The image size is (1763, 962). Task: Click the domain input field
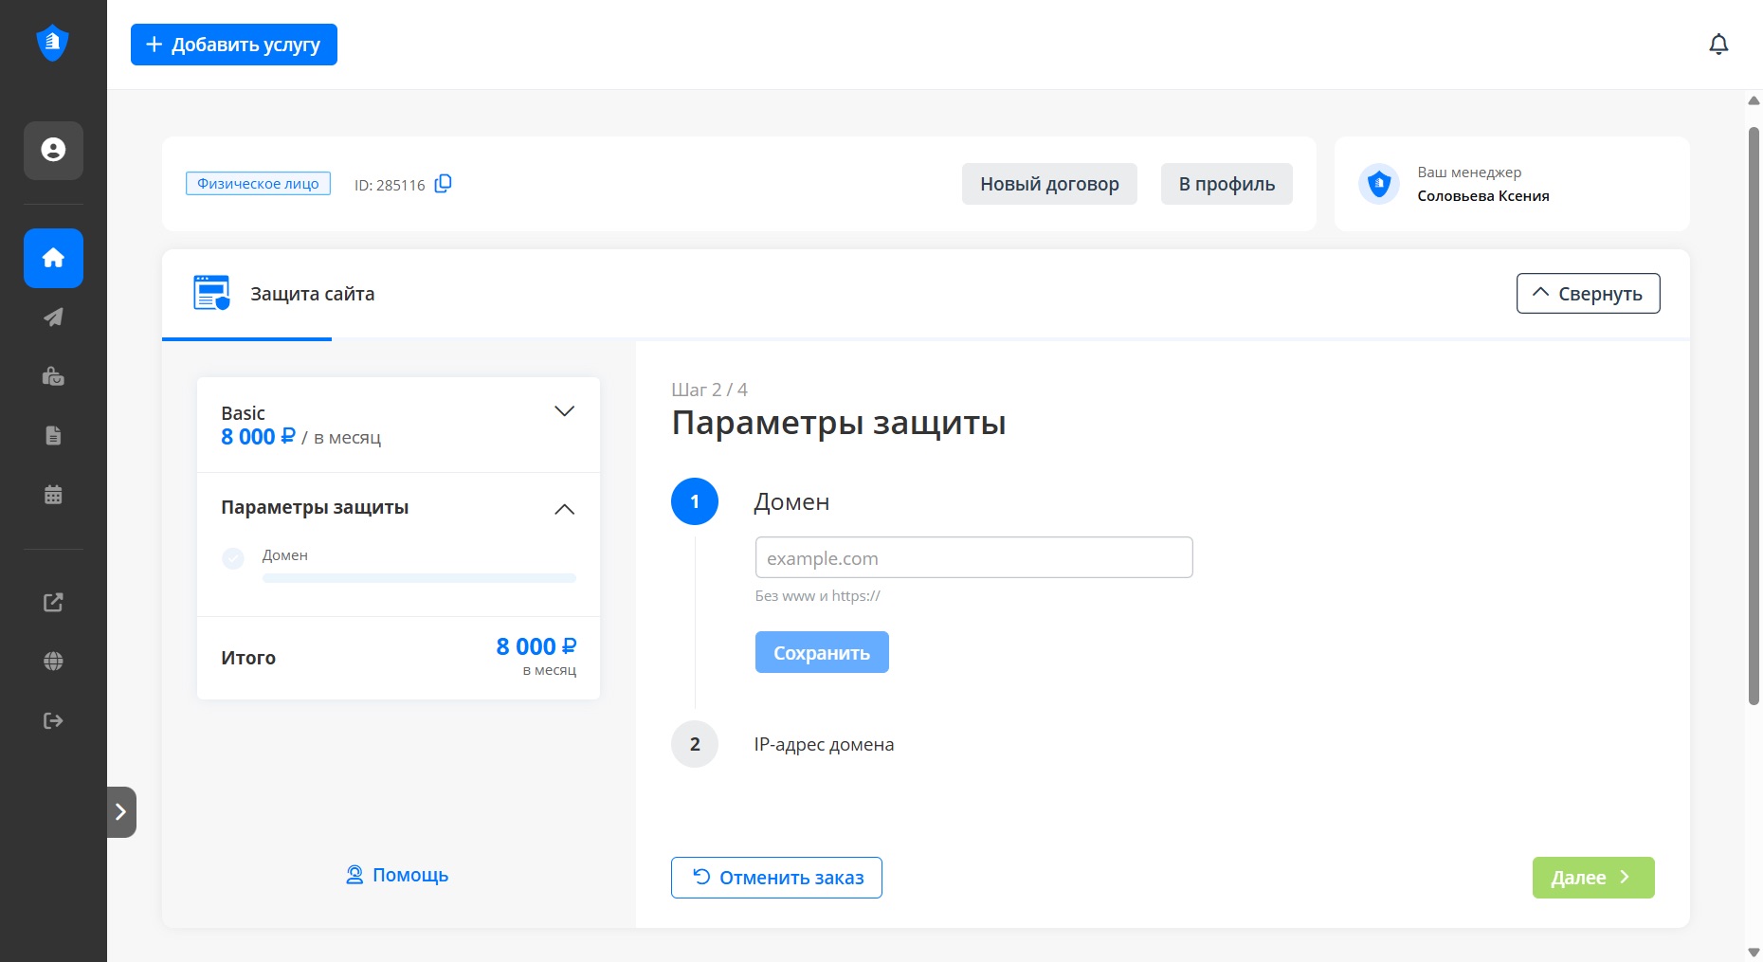point(973,558)
